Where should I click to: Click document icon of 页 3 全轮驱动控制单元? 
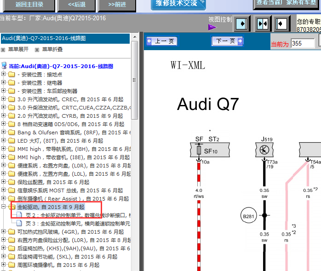pyautogui.click(x=19, y=223)
